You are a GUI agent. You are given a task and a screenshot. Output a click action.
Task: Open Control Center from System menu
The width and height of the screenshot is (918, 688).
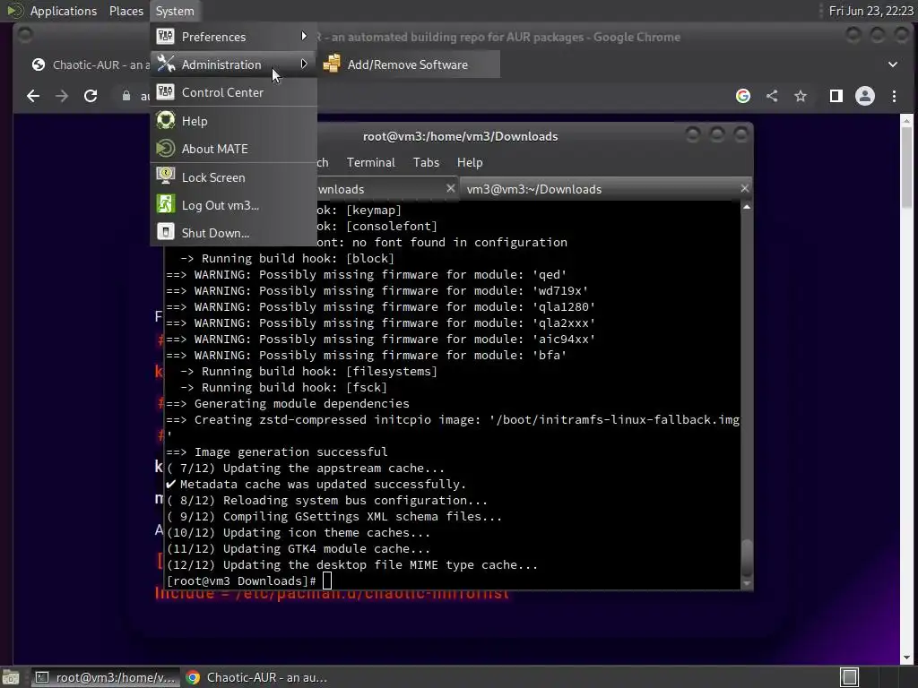234,92
